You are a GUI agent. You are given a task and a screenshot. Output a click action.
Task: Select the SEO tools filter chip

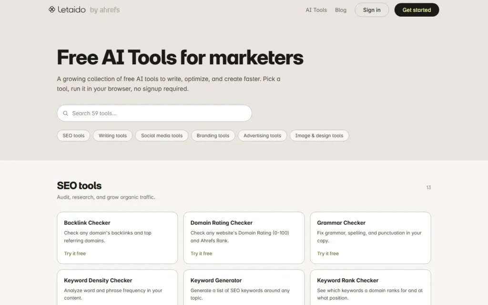click(x=73, y=136)
